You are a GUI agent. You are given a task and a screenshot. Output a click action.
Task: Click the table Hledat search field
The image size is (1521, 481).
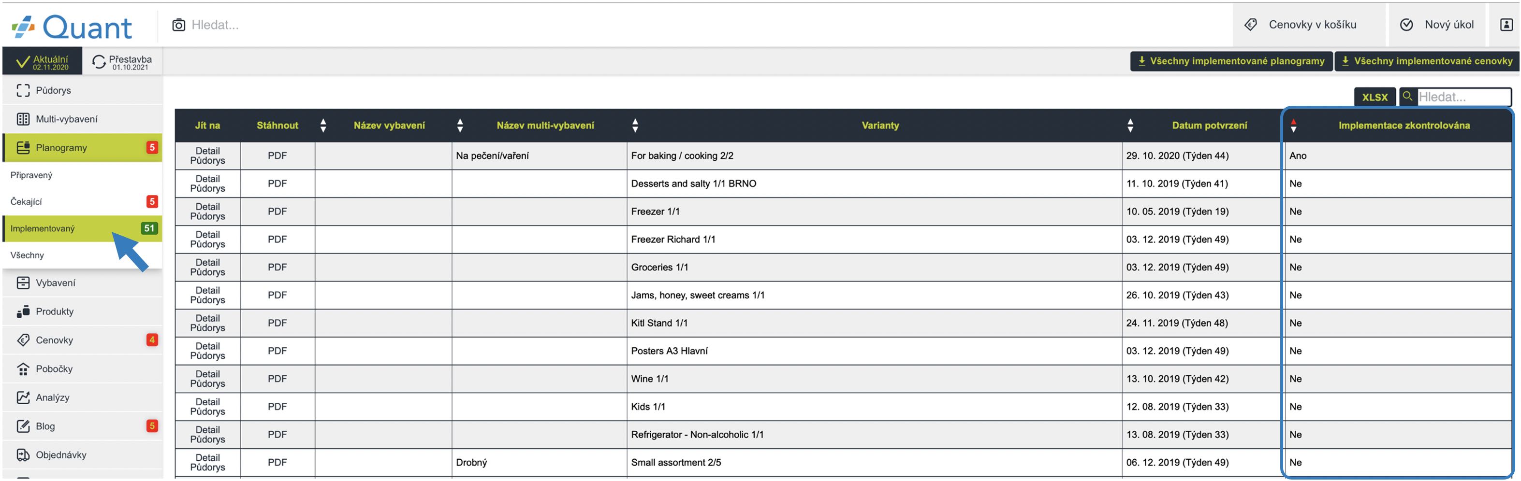coord(1462,97)
